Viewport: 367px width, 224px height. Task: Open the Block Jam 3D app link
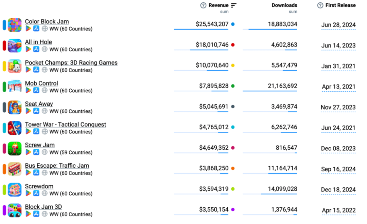43,207
